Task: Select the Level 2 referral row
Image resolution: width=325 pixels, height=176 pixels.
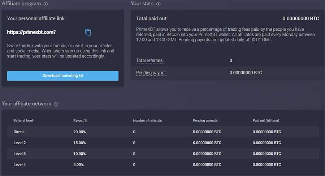Action: click(x=19, y=143)
